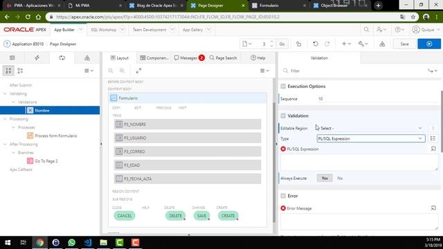Open the property editor filter options menu
Image resolution: width=443 pixels, height=249 pixels.
tap(433, 71)
